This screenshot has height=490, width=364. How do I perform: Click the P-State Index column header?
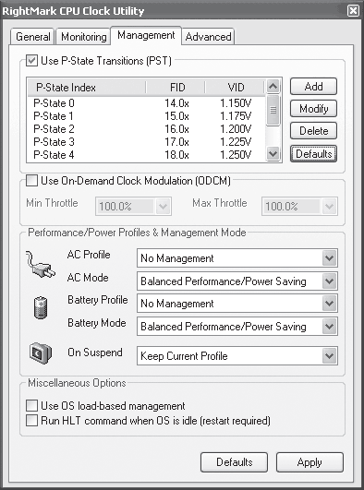pos(87,87)
